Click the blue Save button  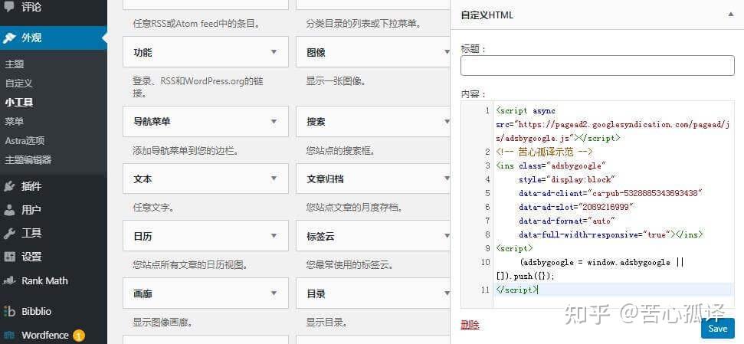coord(717,329)
